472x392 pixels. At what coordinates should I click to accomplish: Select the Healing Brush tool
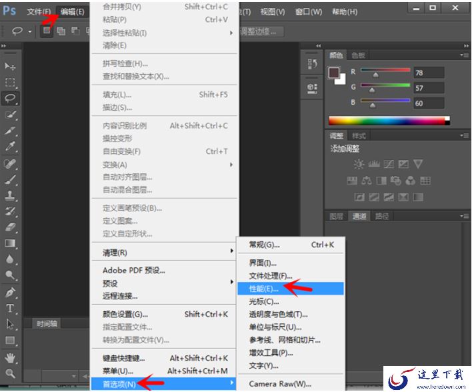pos(10,164)
